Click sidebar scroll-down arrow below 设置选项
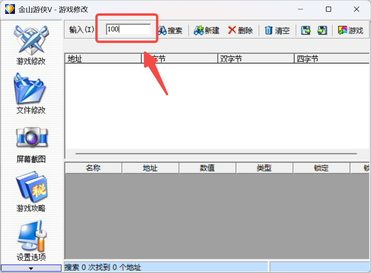This screenshot has height=273, width=371. (x=31, y=268)
